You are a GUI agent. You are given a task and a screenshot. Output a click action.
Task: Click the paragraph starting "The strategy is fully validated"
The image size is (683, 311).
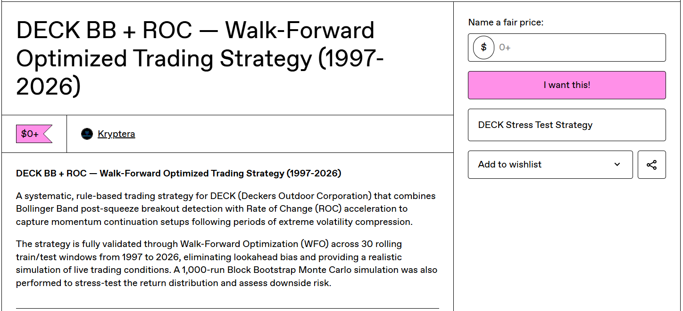point(227,263)
